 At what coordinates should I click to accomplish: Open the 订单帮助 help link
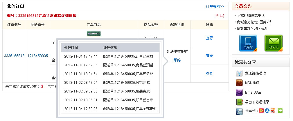215,6
